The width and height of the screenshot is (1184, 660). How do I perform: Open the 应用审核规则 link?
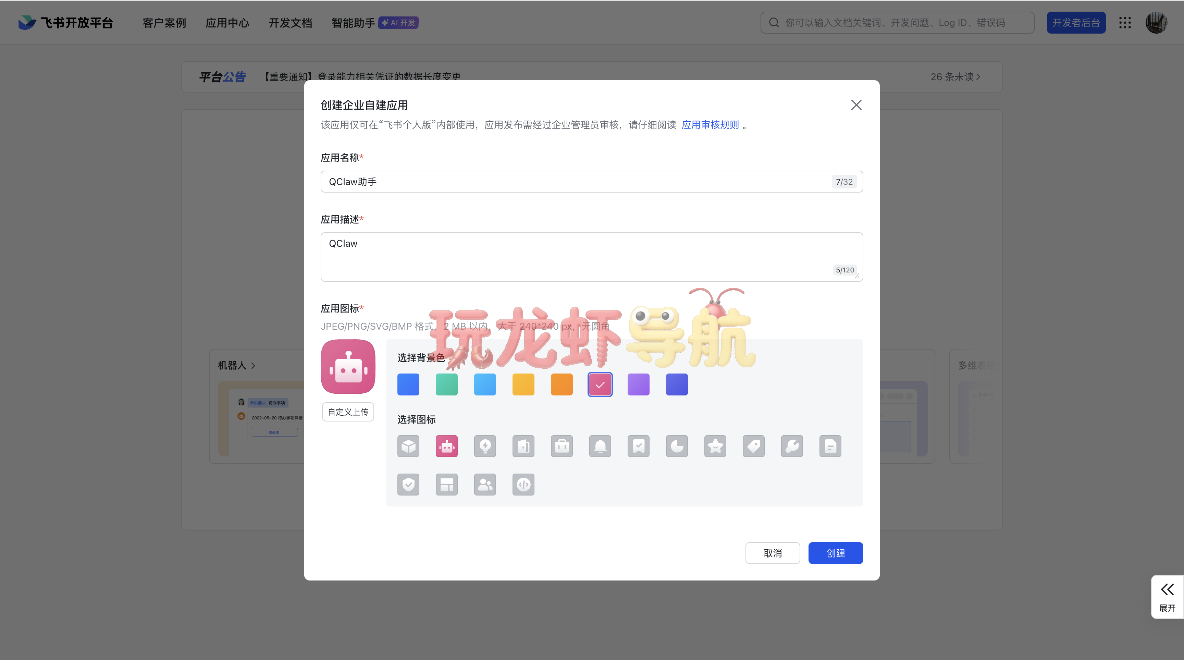click(710, 124)
